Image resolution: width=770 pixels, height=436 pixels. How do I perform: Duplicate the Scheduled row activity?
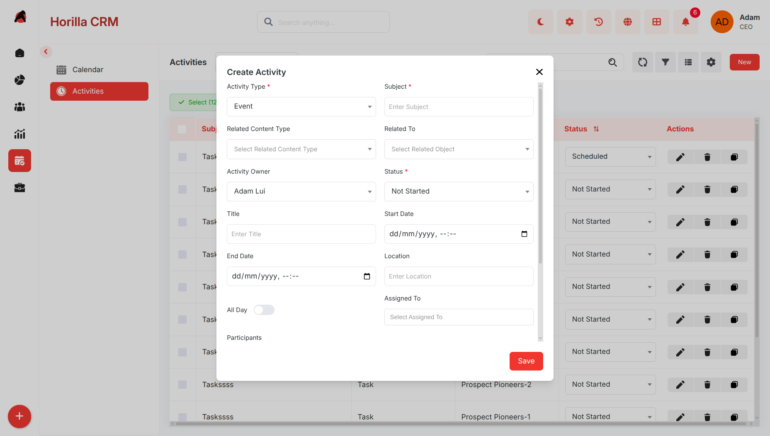click(734, 157)
